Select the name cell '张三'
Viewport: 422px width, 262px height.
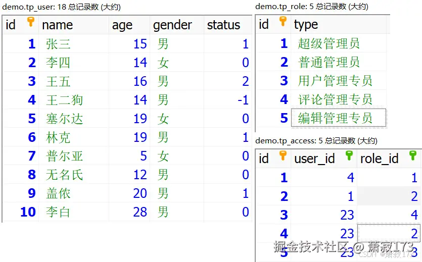(x=74, y=44)
